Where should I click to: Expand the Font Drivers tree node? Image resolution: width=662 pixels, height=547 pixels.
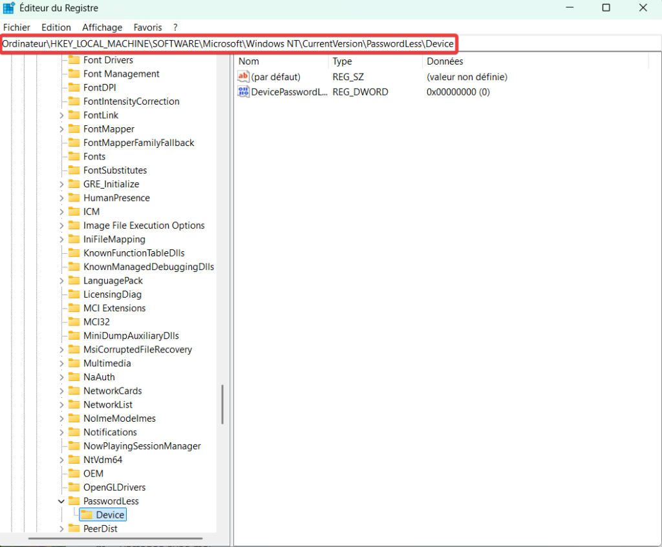point(61,60)
